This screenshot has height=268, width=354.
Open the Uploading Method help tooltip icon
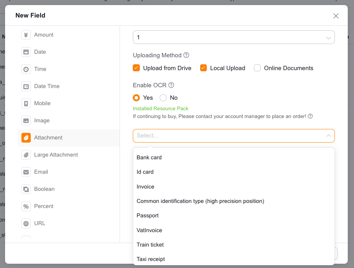click(x=186, y=55)
